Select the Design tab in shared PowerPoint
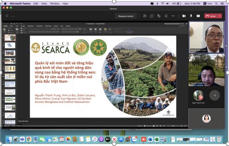 point(23,26)
